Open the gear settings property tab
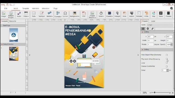 tap(143, 29)
